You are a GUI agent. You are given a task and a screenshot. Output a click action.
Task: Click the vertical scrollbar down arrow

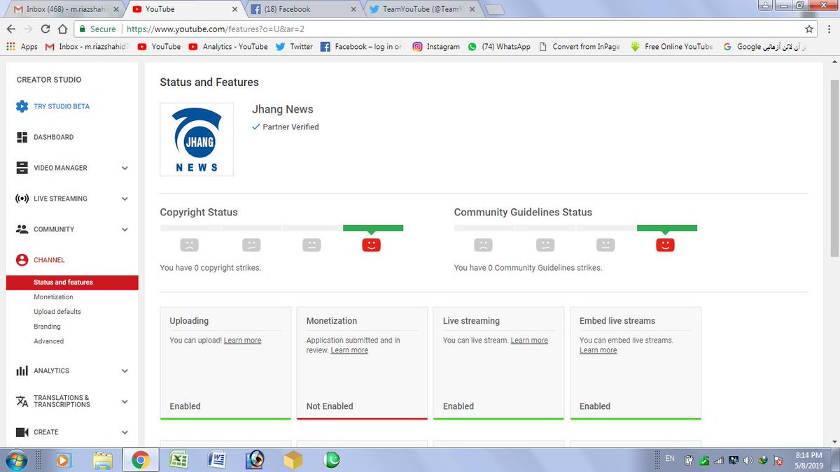click(x=834, y=441)
